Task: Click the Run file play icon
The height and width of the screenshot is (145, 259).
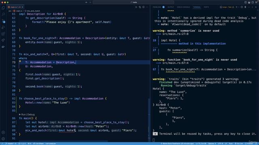Action: coord(136,7)
